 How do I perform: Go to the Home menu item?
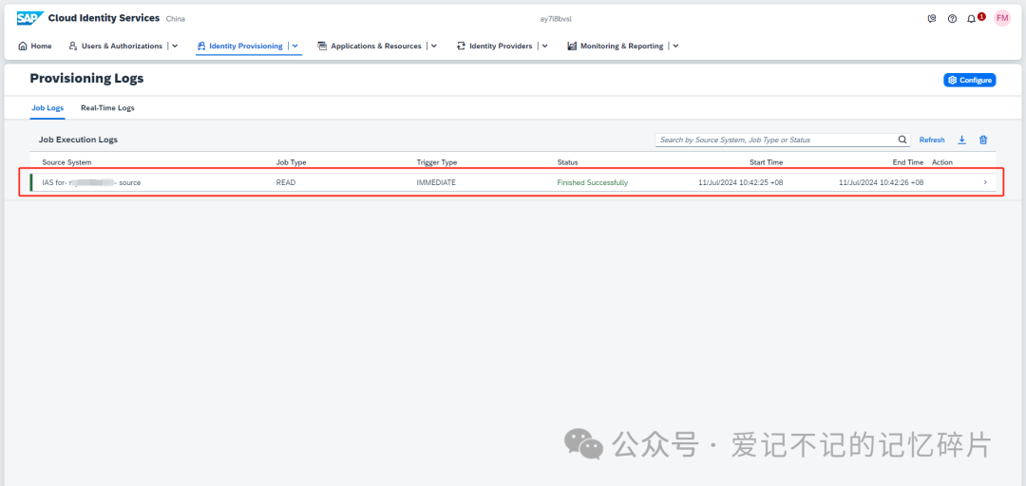click(x=35, y=46)
